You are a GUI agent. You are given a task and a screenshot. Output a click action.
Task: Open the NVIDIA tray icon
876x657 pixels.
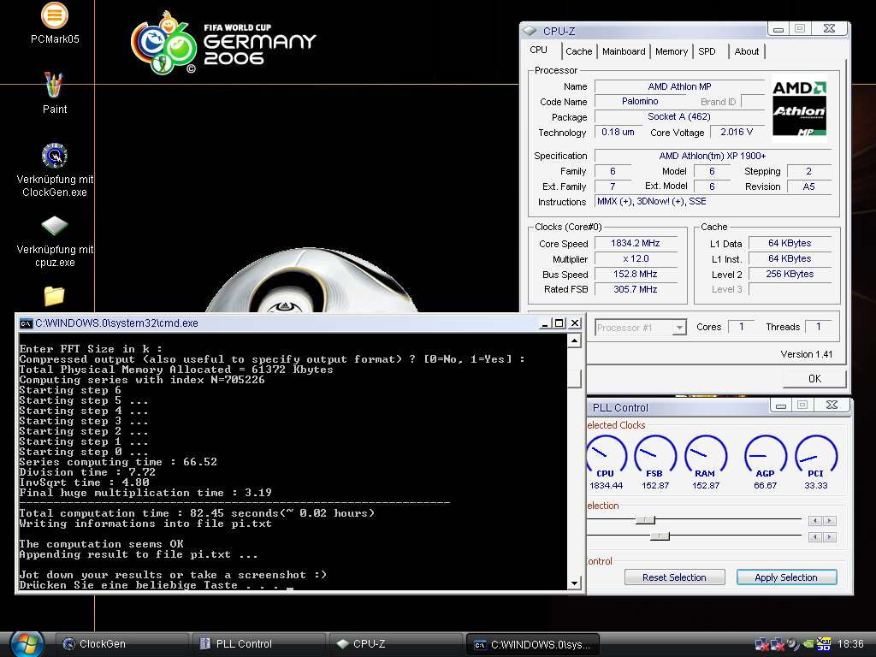tap(808, 644)
